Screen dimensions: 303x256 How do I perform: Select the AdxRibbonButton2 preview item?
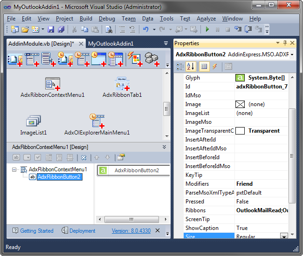coord(134,170)
